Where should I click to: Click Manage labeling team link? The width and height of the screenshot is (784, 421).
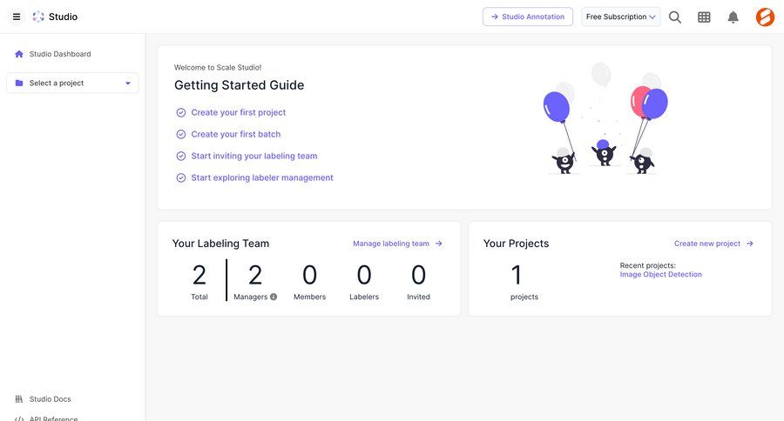[391, 244]
